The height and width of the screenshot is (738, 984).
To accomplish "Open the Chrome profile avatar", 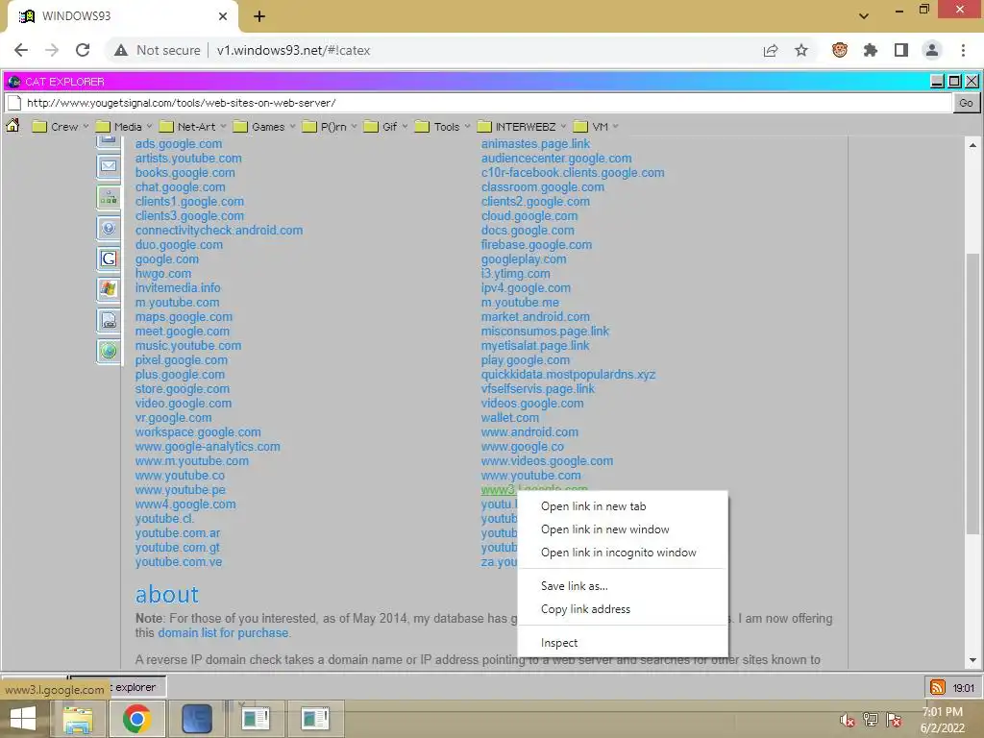I will (932, 50).
